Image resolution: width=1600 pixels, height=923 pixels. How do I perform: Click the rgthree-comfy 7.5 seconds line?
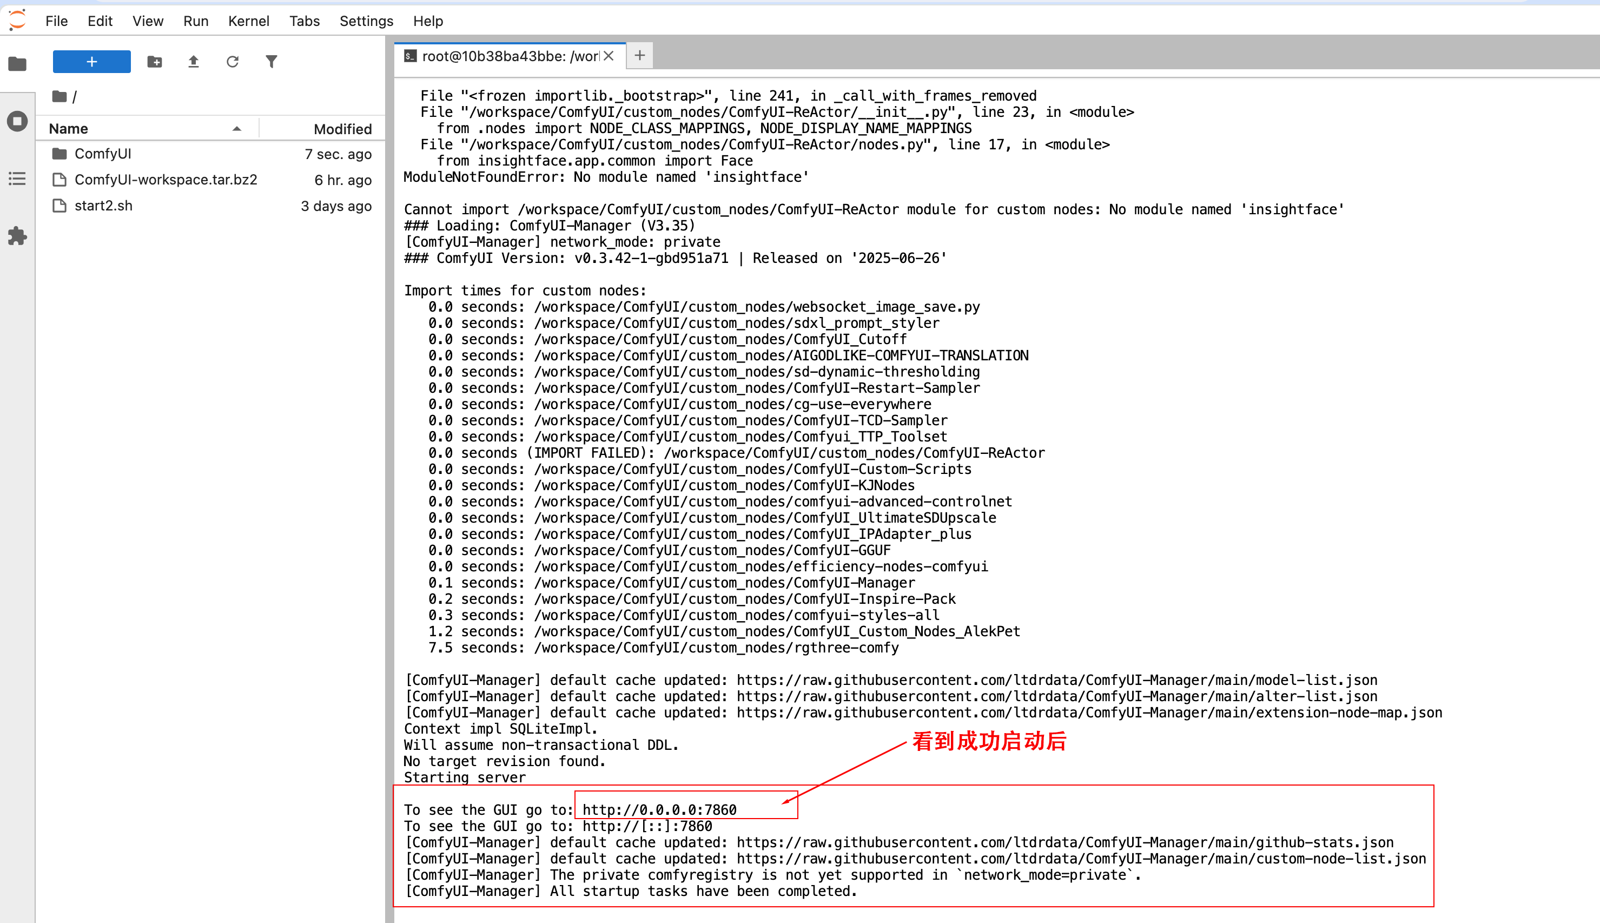tap(664, 648)
